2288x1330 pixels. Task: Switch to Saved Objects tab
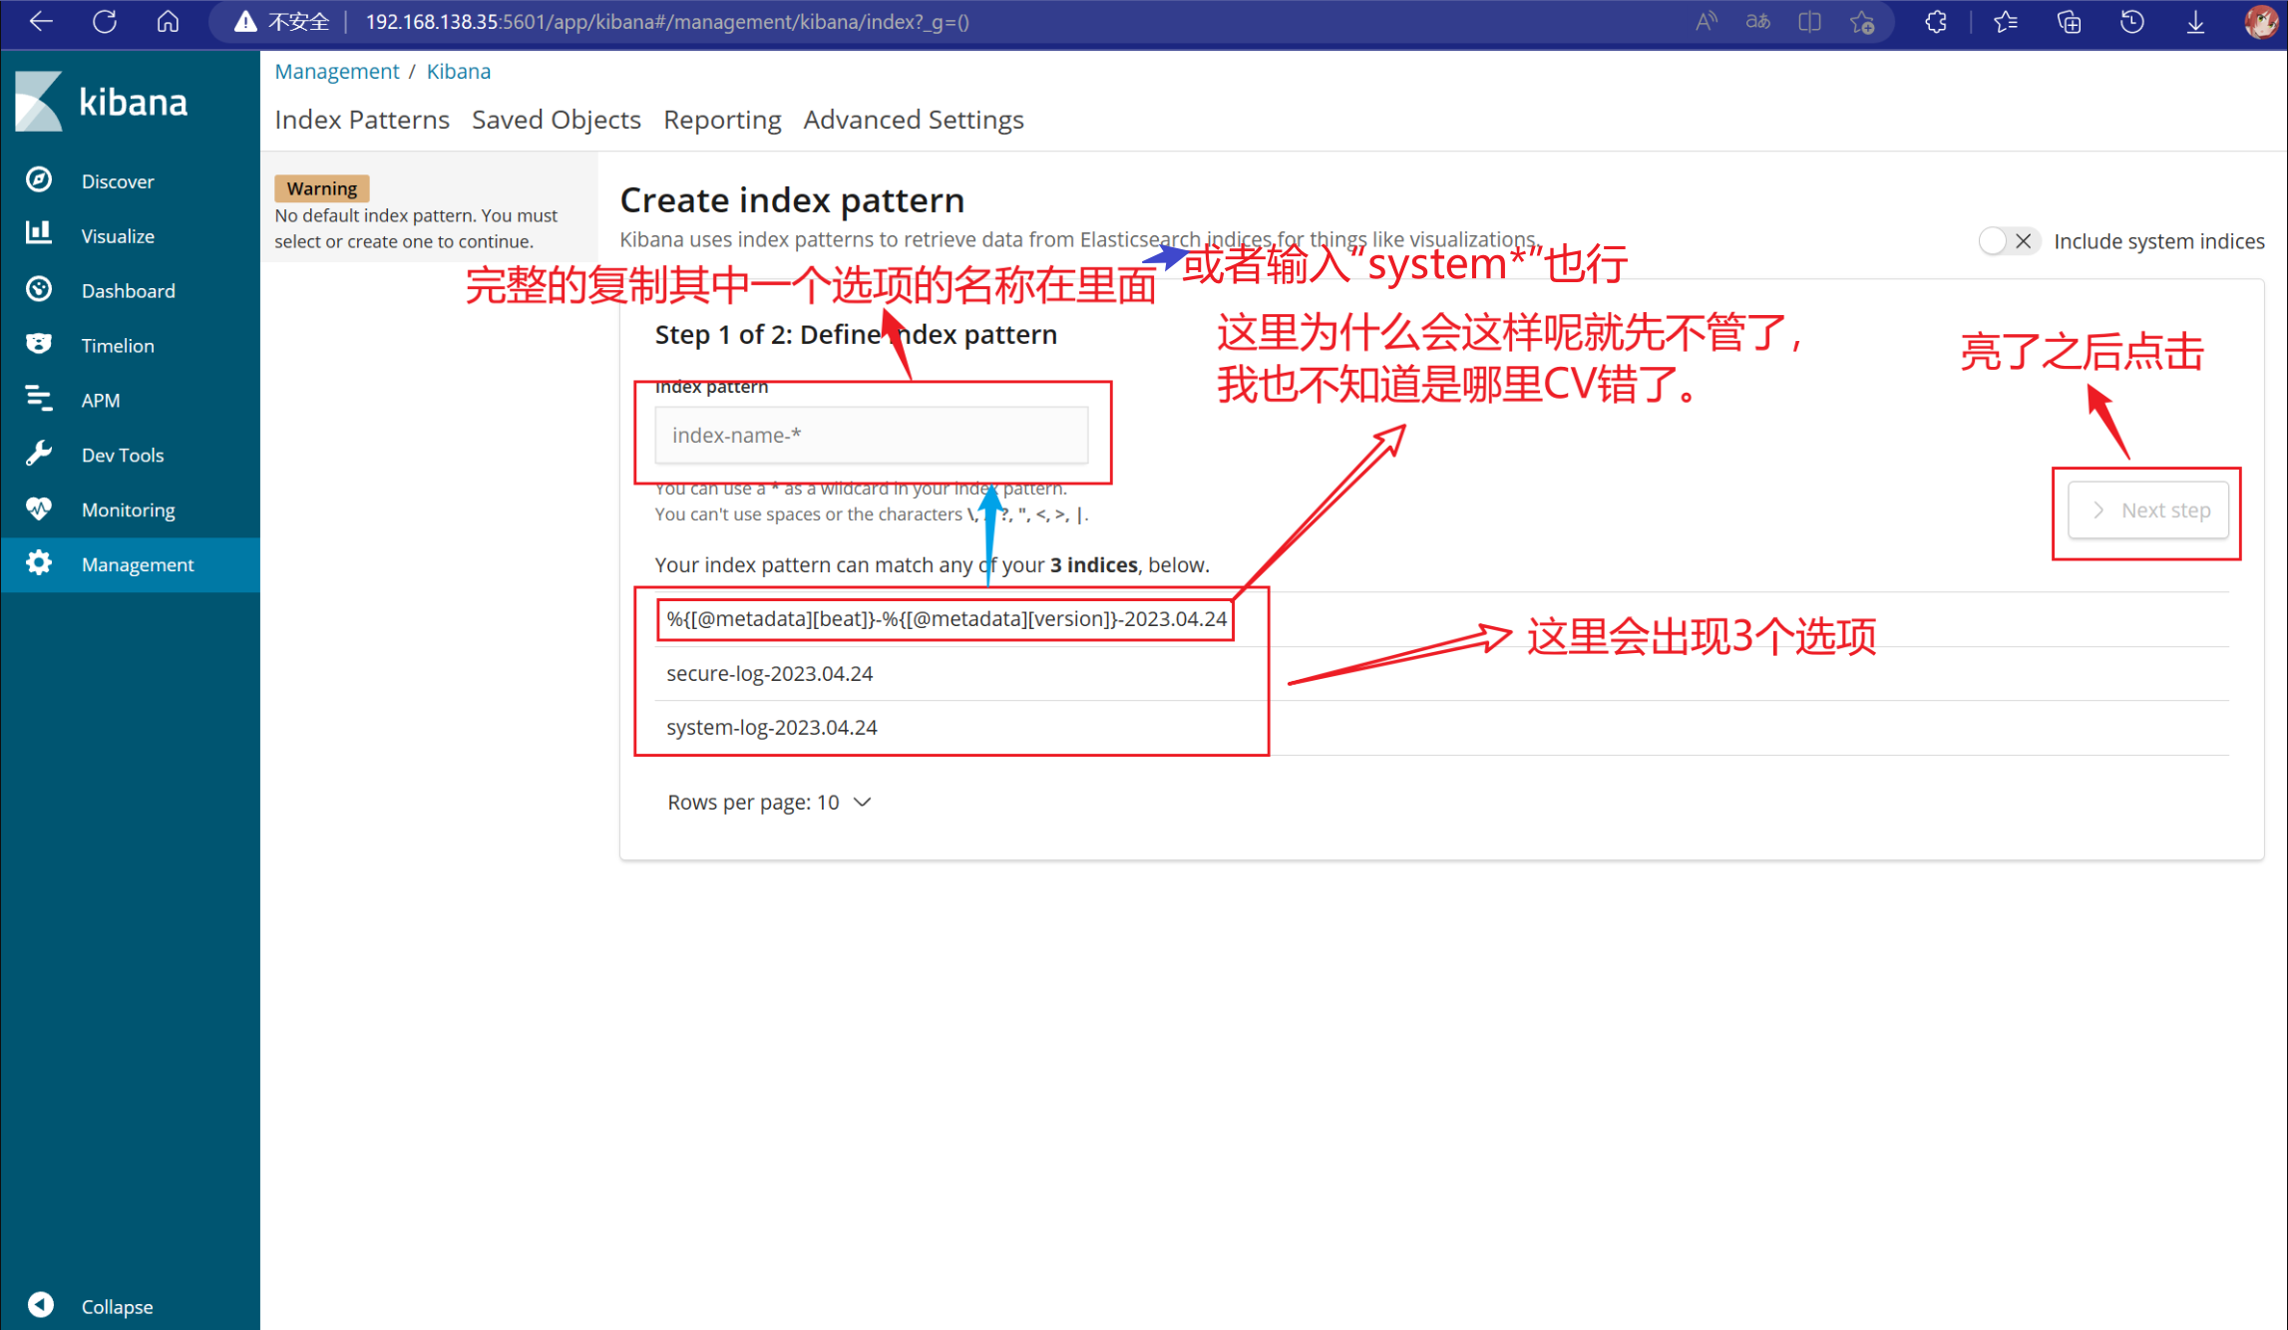coord(556,120)
